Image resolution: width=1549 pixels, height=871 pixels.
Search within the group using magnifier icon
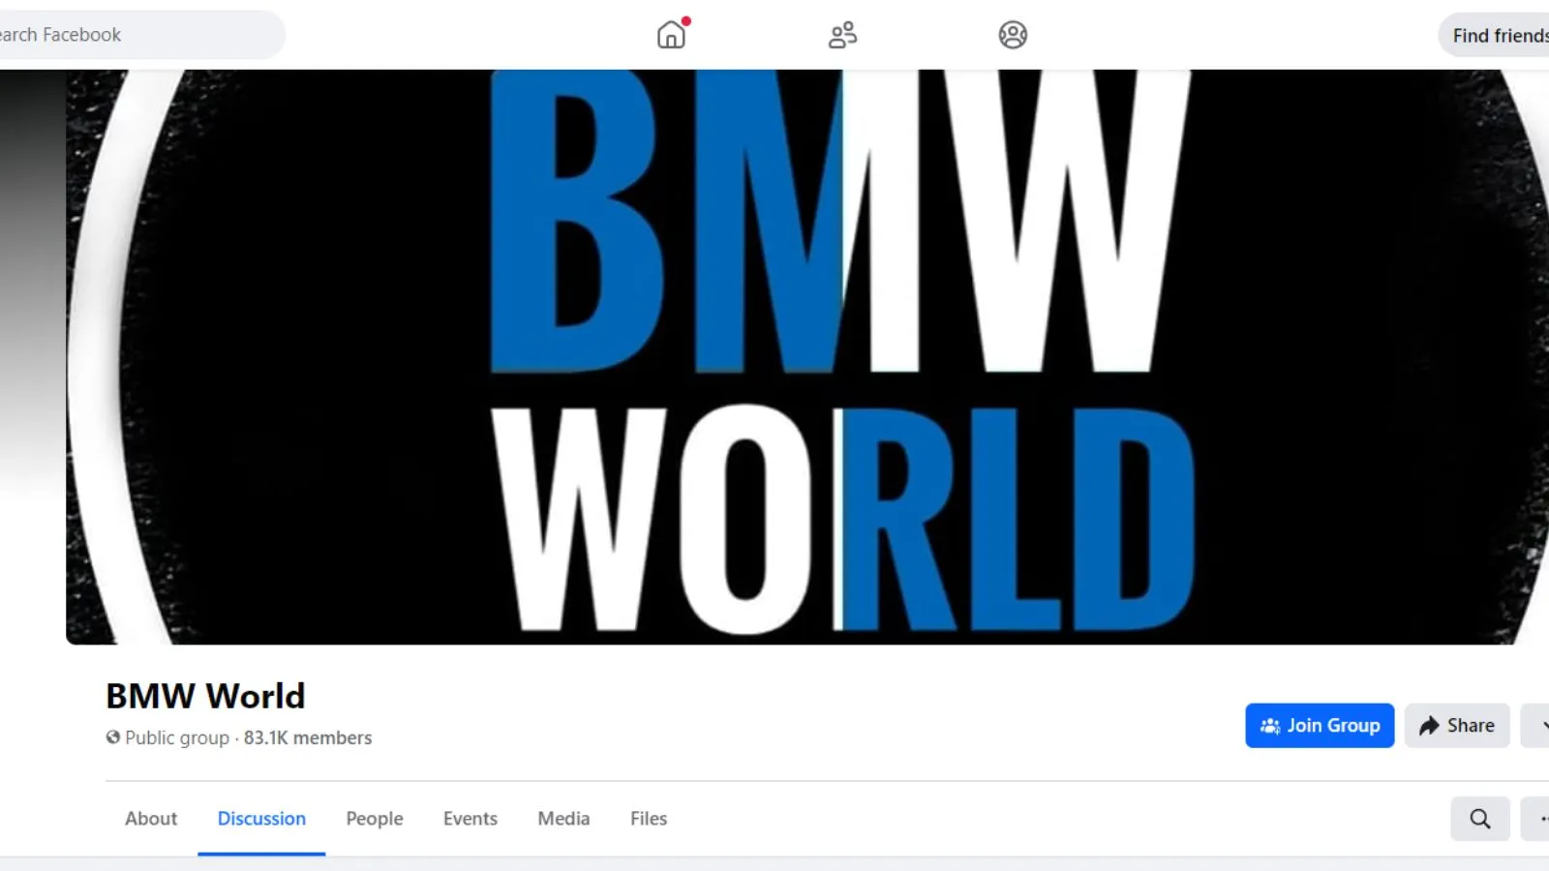(1480, 819)
